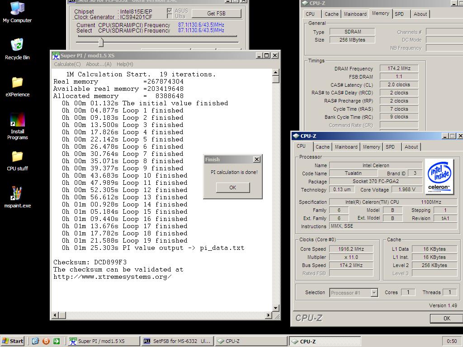Click Memory Size value 256 MBytes

(x=352, y=40)
